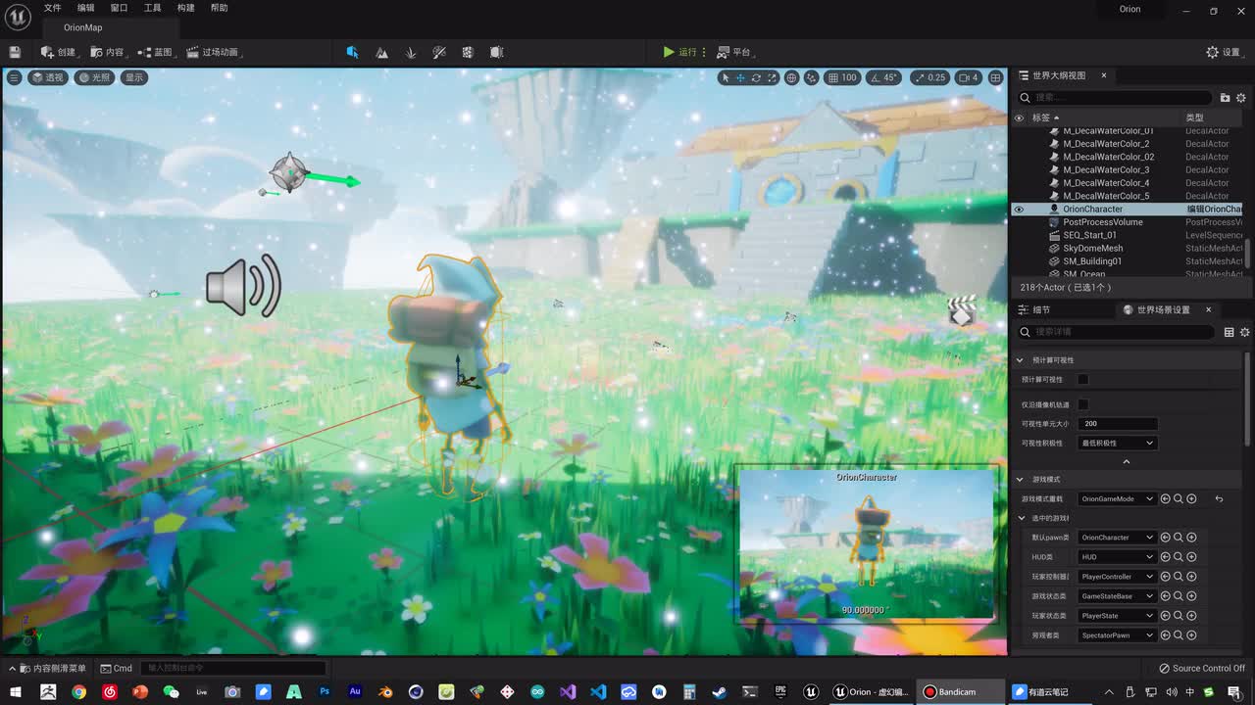Toggle grid snapping value 100
Screen dimensions: 1255x705
pos(842,77)
